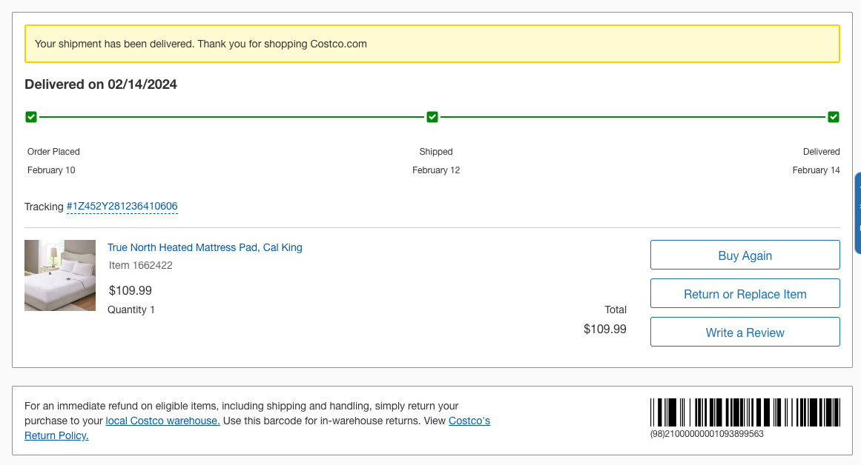
Task: Click the Delivered green checkmark icon
Action: click(x=834, y=117)
